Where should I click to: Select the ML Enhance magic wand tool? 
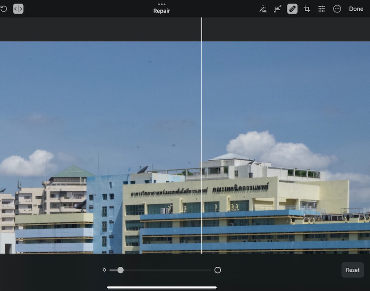pyautogui.click(x=263, y=9)
